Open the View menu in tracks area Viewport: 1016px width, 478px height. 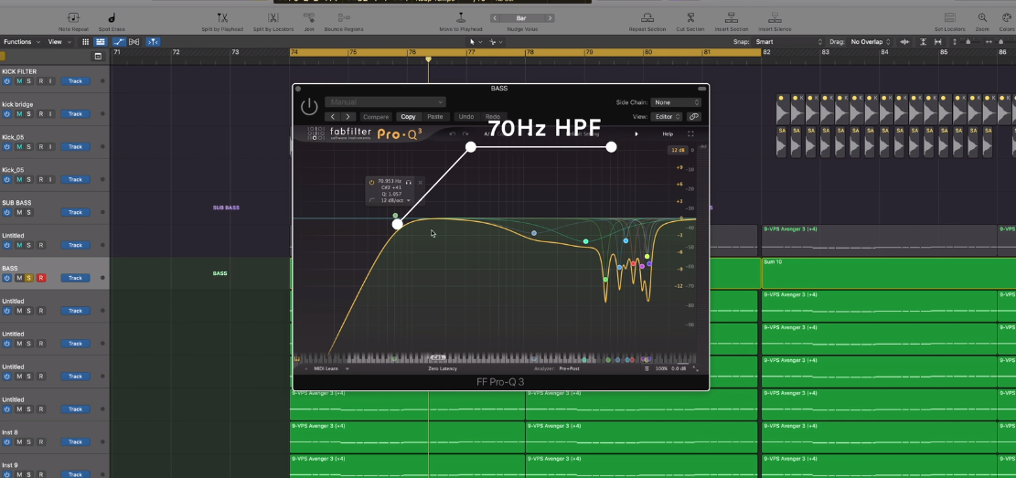tap(59, 41)
